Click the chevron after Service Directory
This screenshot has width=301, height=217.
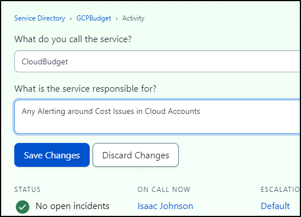(x=71, y=19)
